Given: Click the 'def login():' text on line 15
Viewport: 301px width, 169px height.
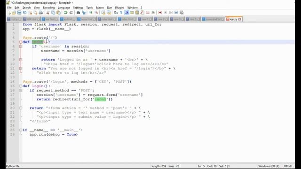Looking at the screenshot, I should point(36,86).
